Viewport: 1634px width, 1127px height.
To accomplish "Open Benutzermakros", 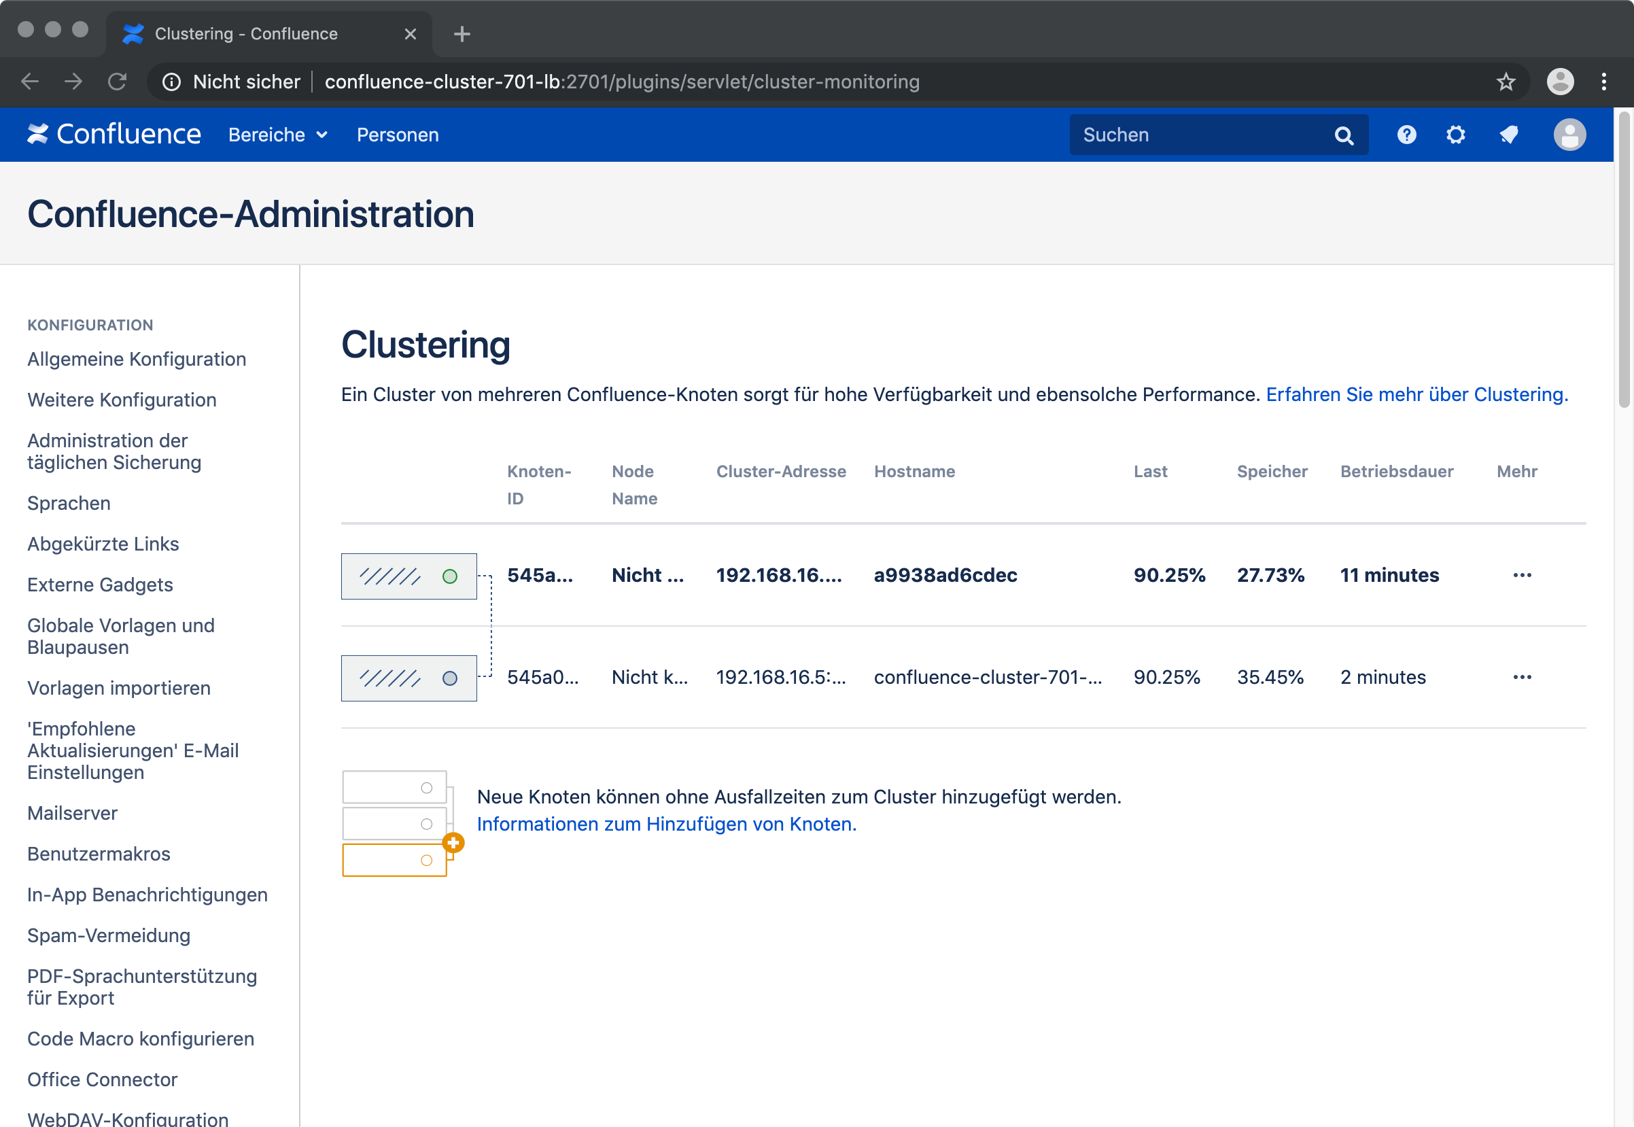I will [x=98, y=854].
